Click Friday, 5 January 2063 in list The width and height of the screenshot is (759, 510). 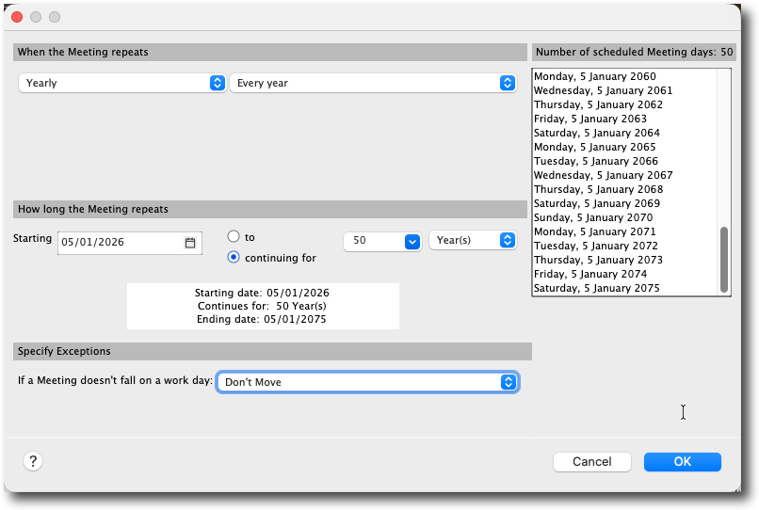click(589, 119)
